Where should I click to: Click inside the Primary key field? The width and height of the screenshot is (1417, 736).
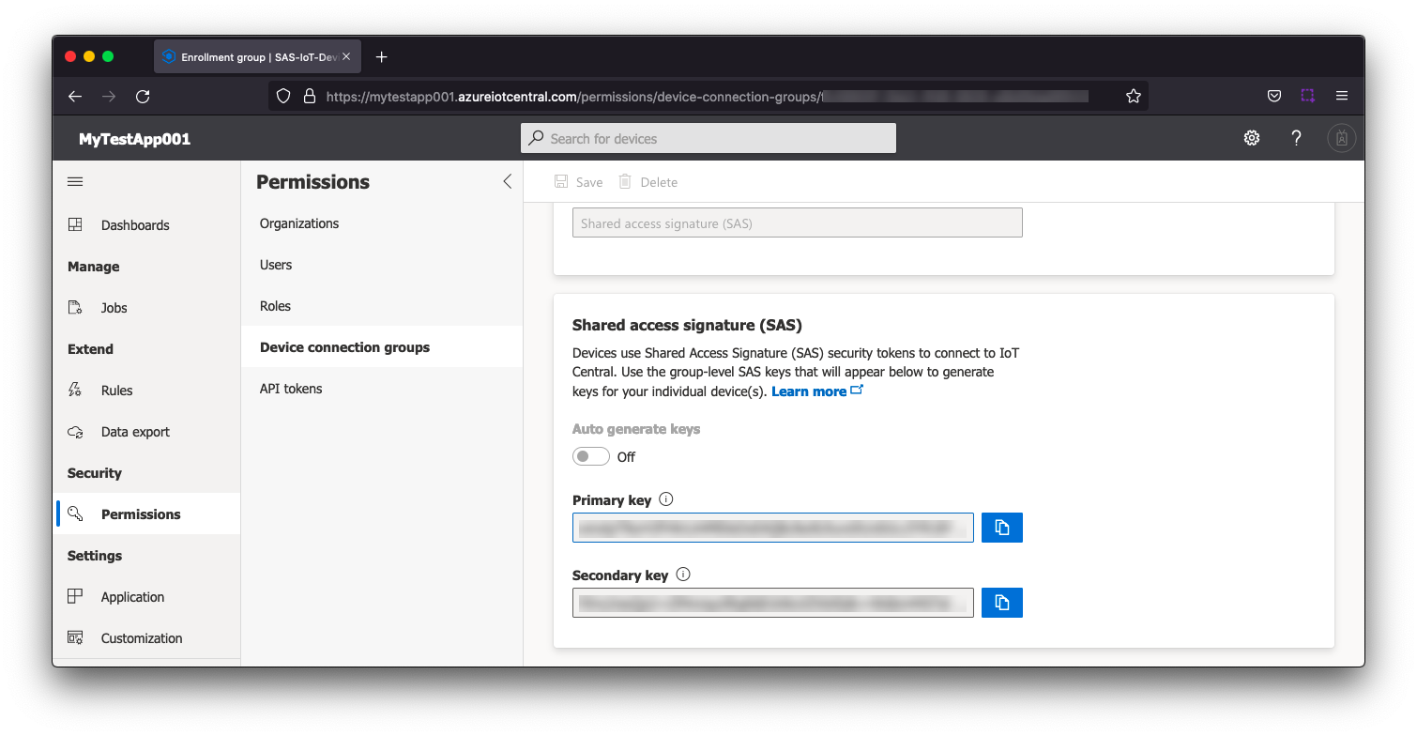[772, 528]
